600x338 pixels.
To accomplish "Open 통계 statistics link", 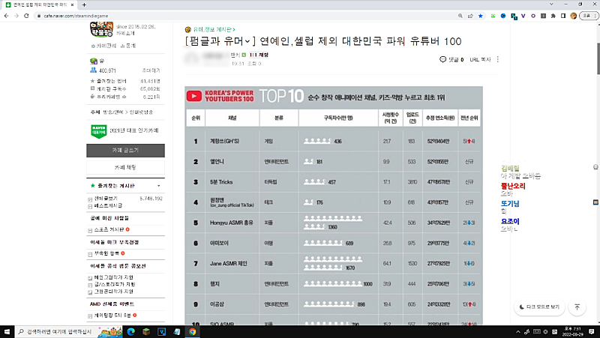I will point(128,46).
